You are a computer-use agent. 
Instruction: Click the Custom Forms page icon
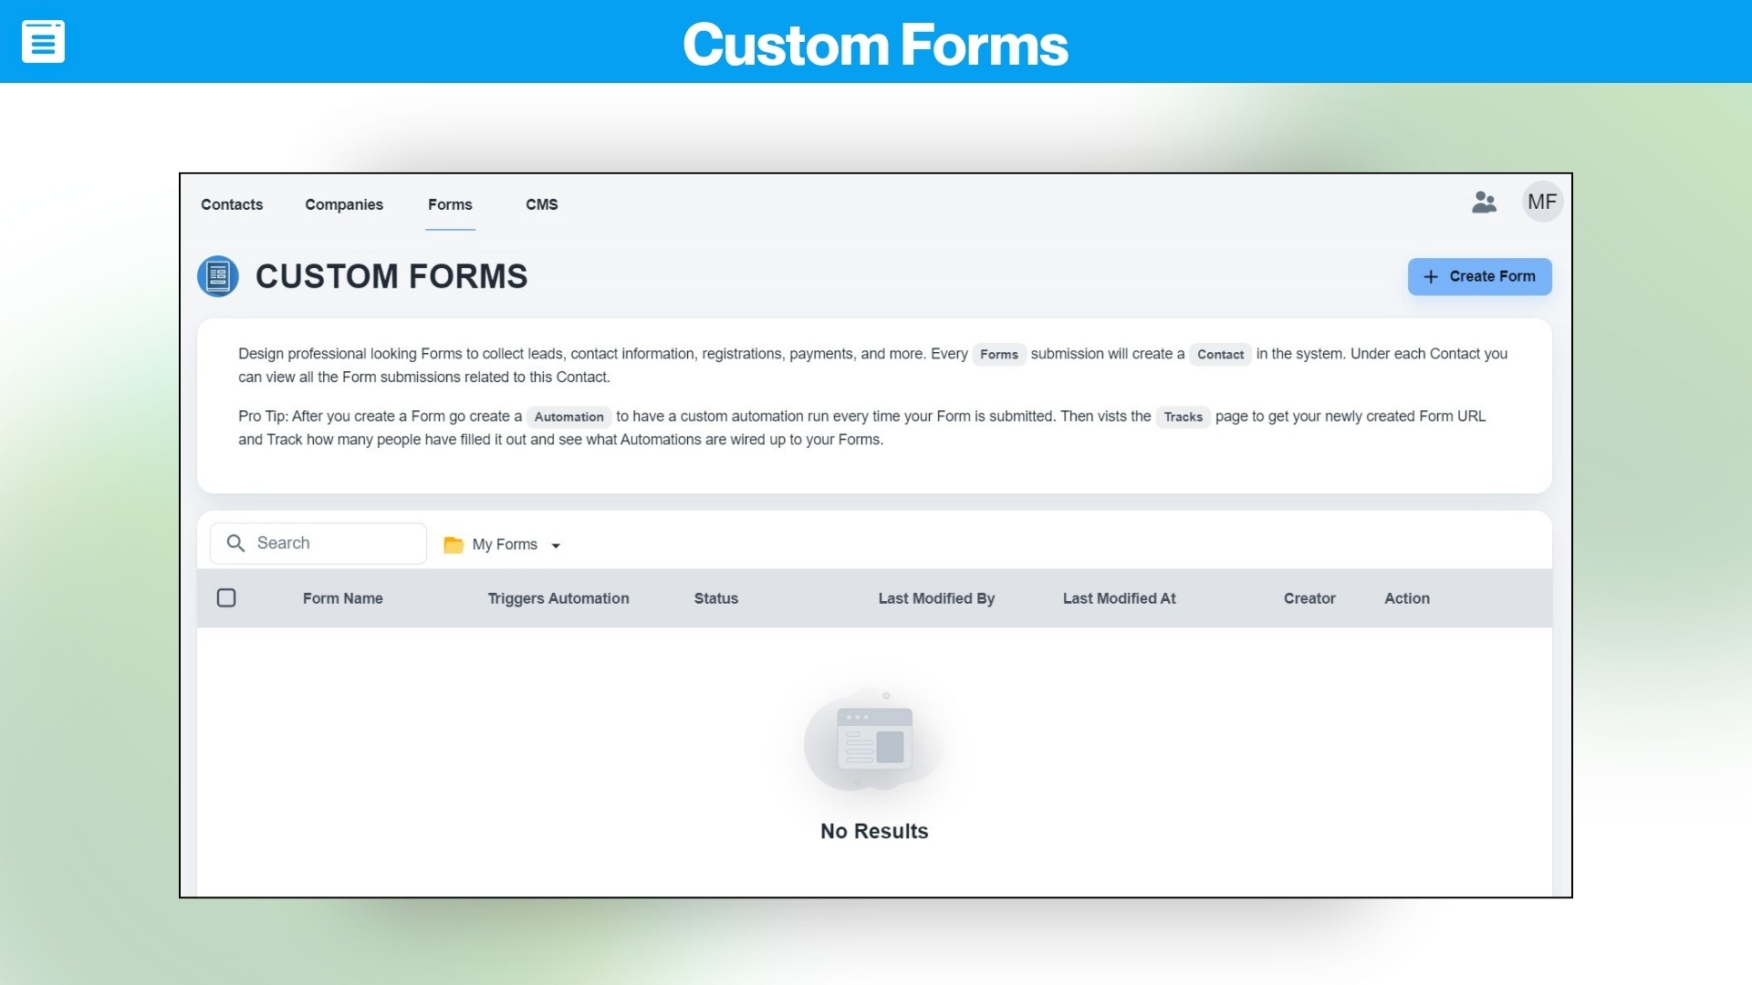[x=218, y=276]
